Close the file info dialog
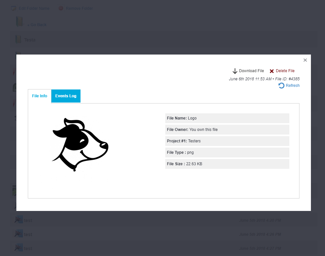 point(305,60)
